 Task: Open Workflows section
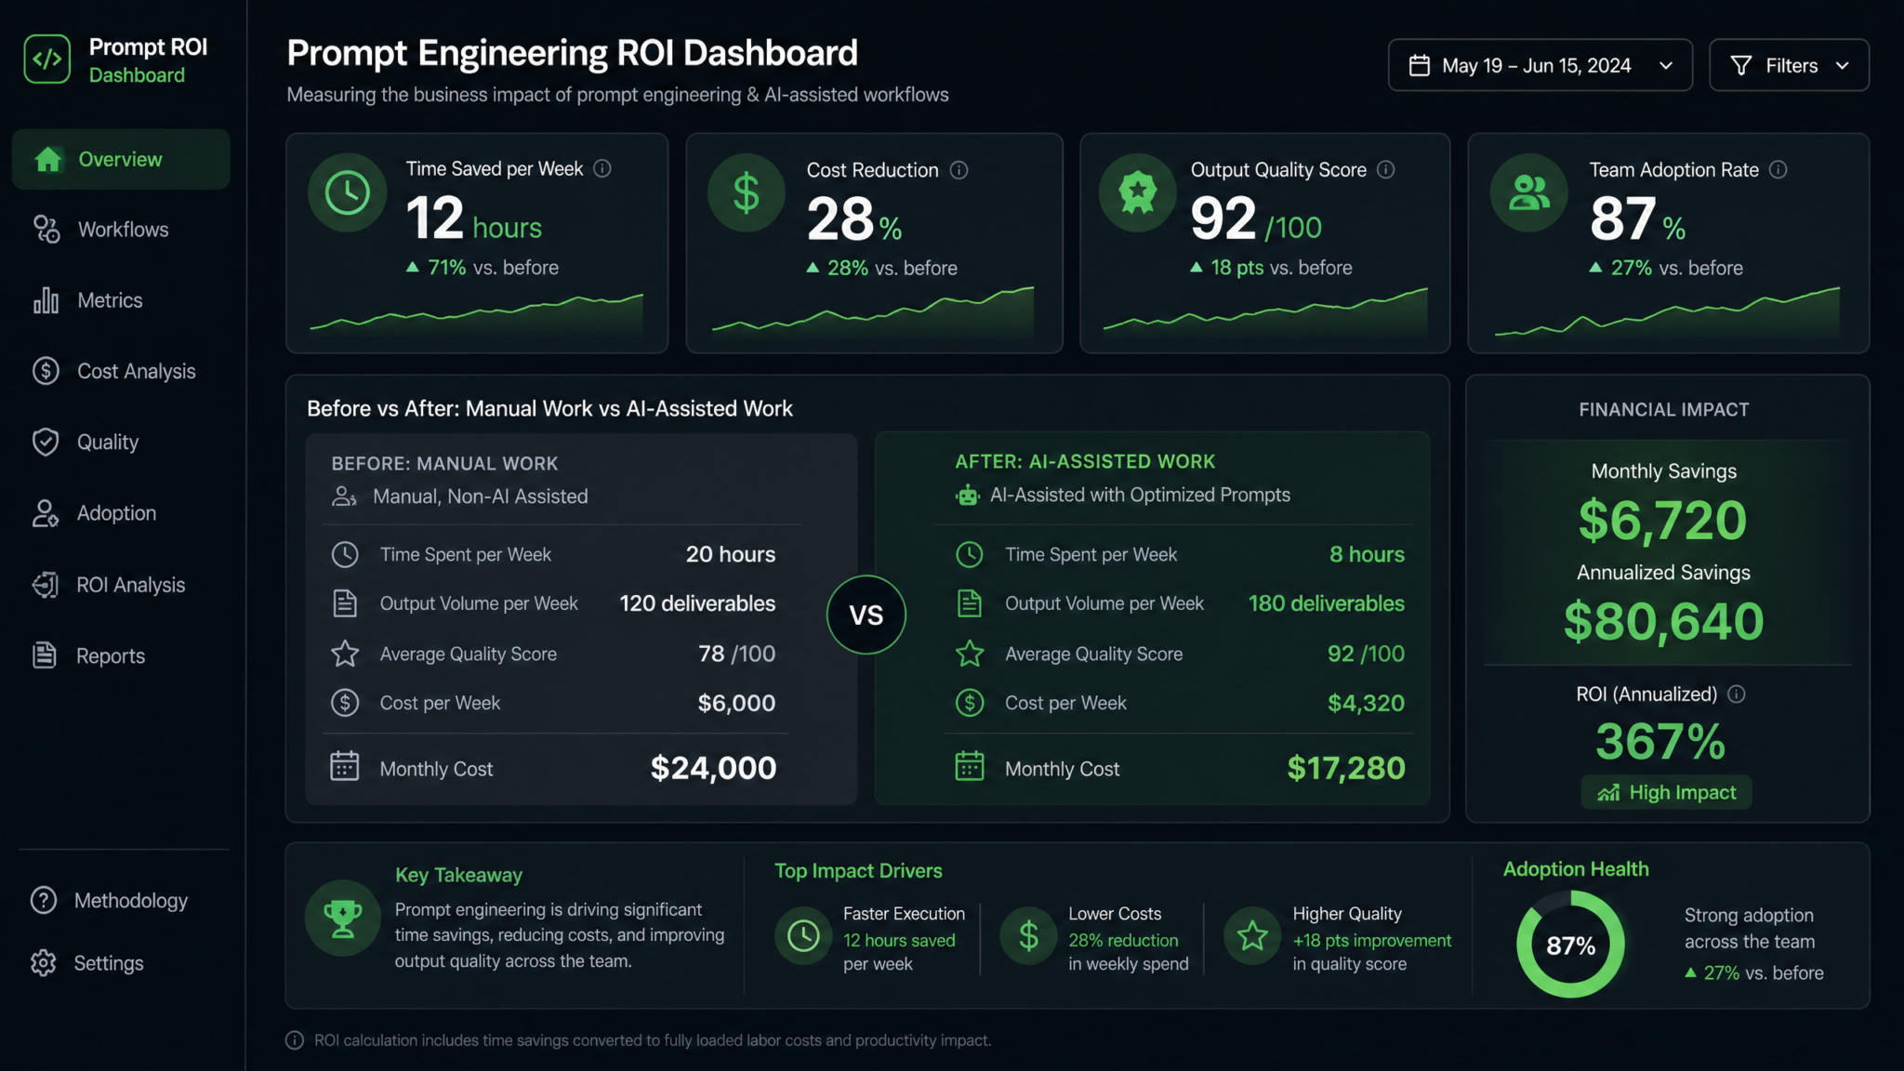(x=121, y=230)
